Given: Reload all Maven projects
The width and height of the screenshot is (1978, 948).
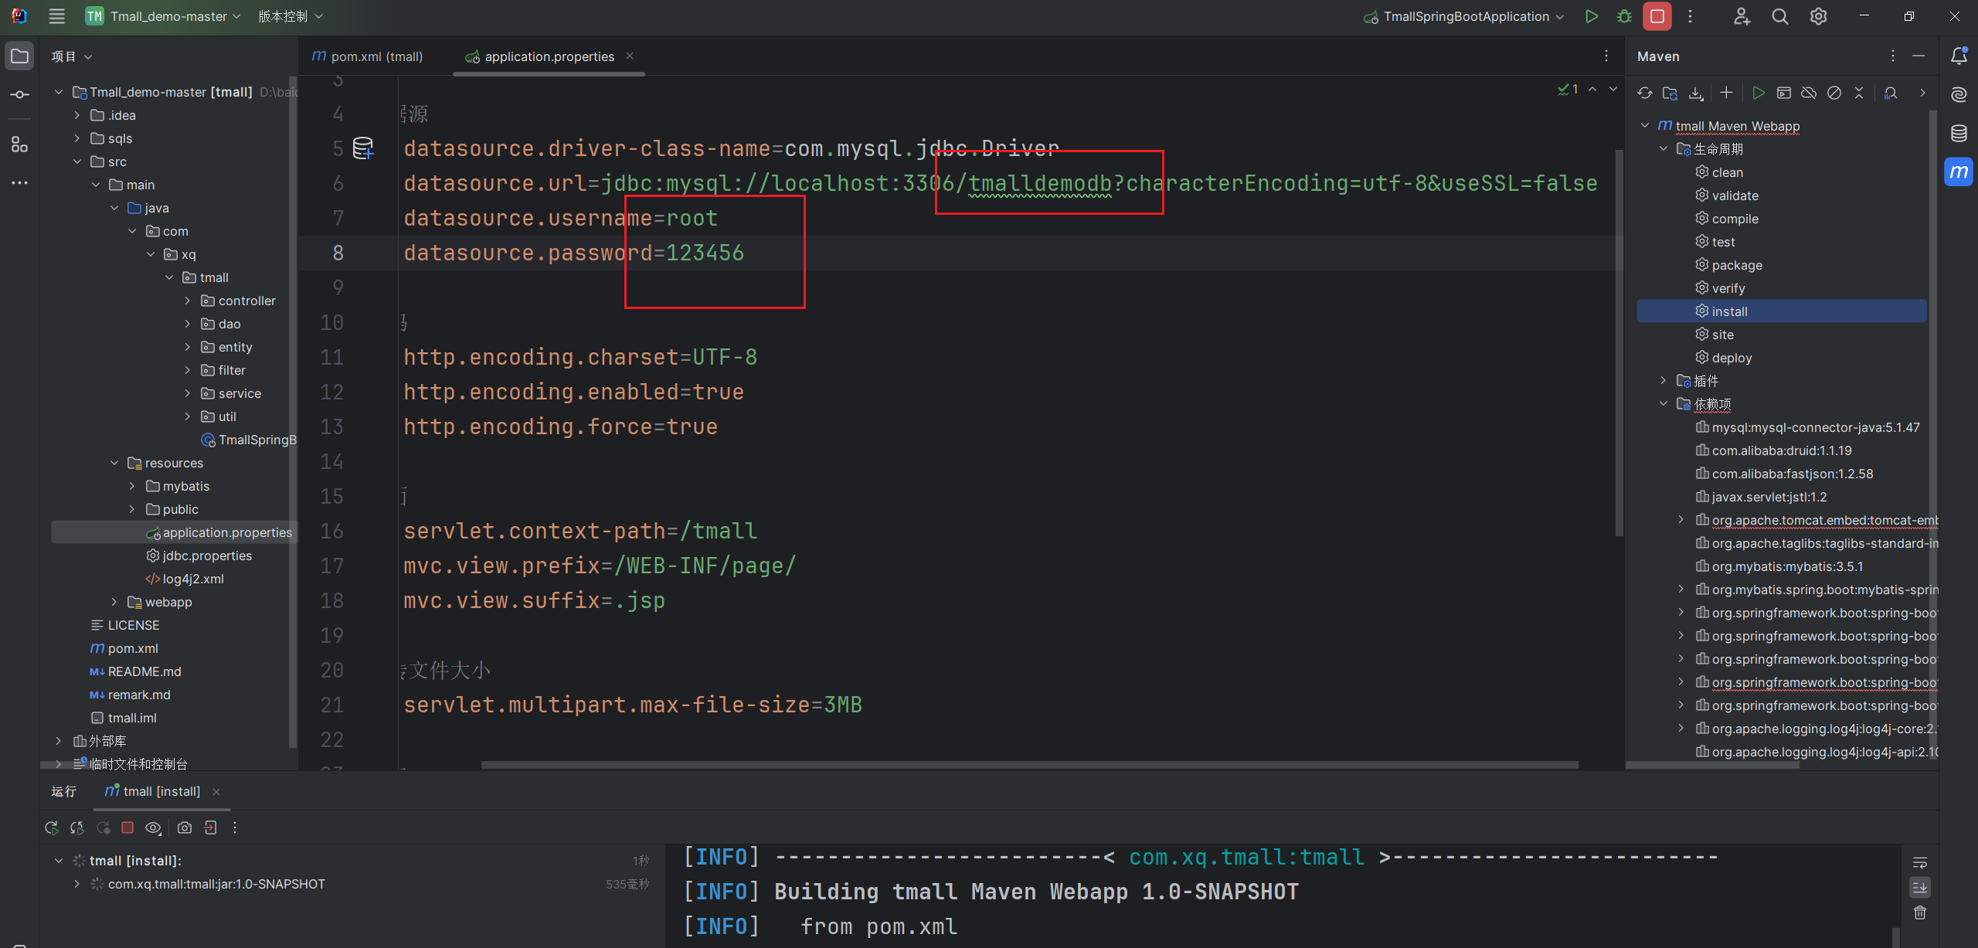Looking at the screenshot, I should pos(1644,93).
